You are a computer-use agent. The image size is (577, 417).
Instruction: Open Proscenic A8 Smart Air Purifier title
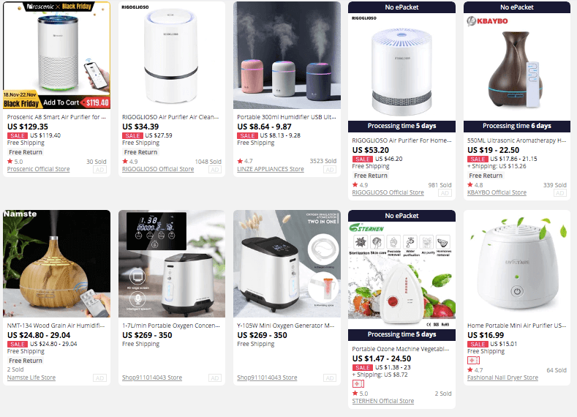56,117
